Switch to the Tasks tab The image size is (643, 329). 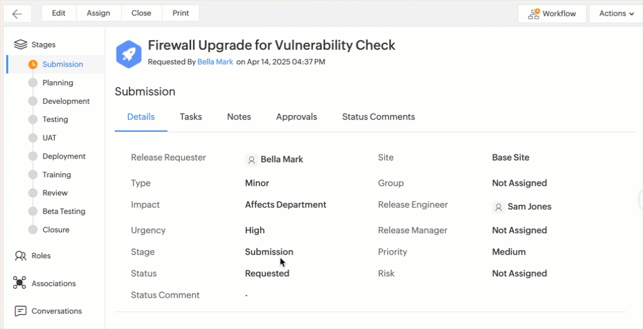point(191,117)
